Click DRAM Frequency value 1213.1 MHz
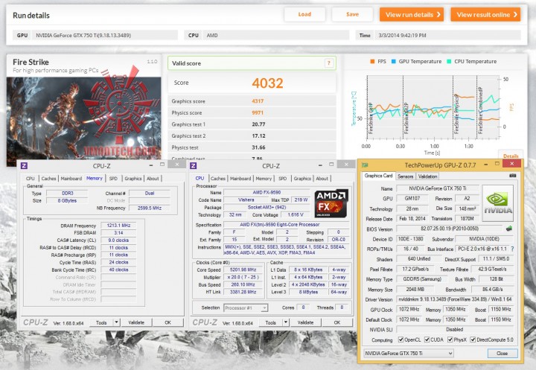536x370 pixels. [118, 226]
